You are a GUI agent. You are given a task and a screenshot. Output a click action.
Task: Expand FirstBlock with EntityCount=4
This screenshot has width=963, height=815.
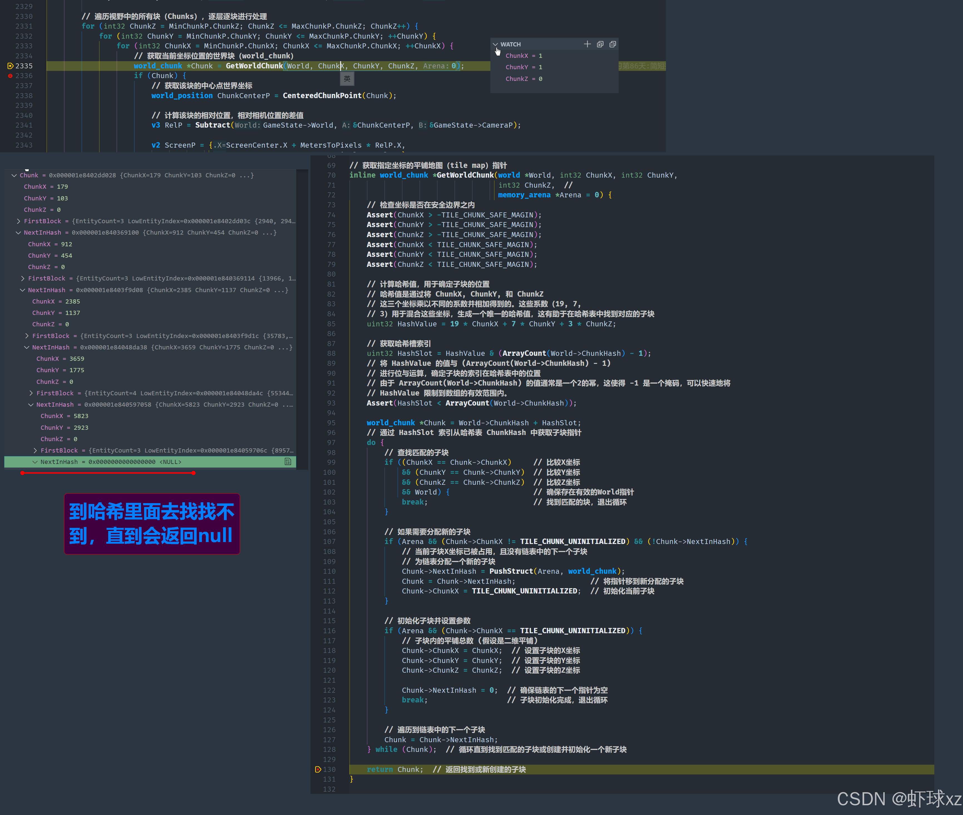click(x=31, y=393)
